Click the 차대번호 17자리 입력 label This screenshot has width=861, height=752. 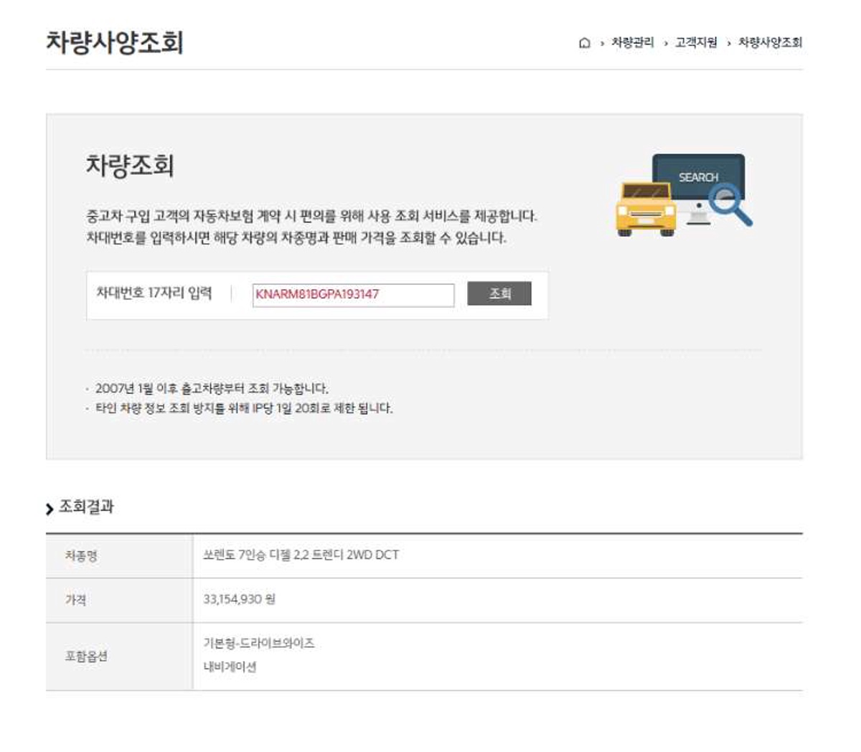(154, 293)
